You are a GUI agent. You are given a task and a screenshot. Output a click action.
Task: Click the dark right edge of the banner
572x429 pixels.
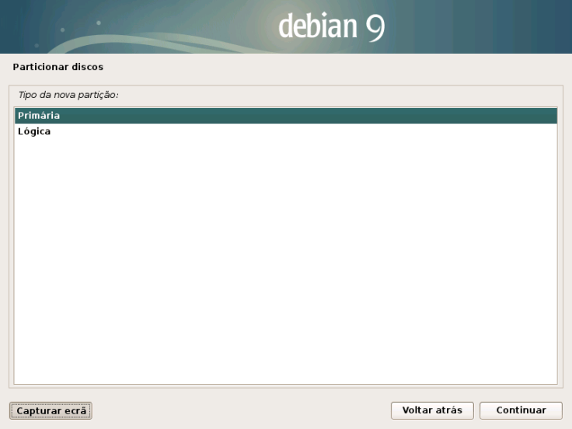pos(556,27)
